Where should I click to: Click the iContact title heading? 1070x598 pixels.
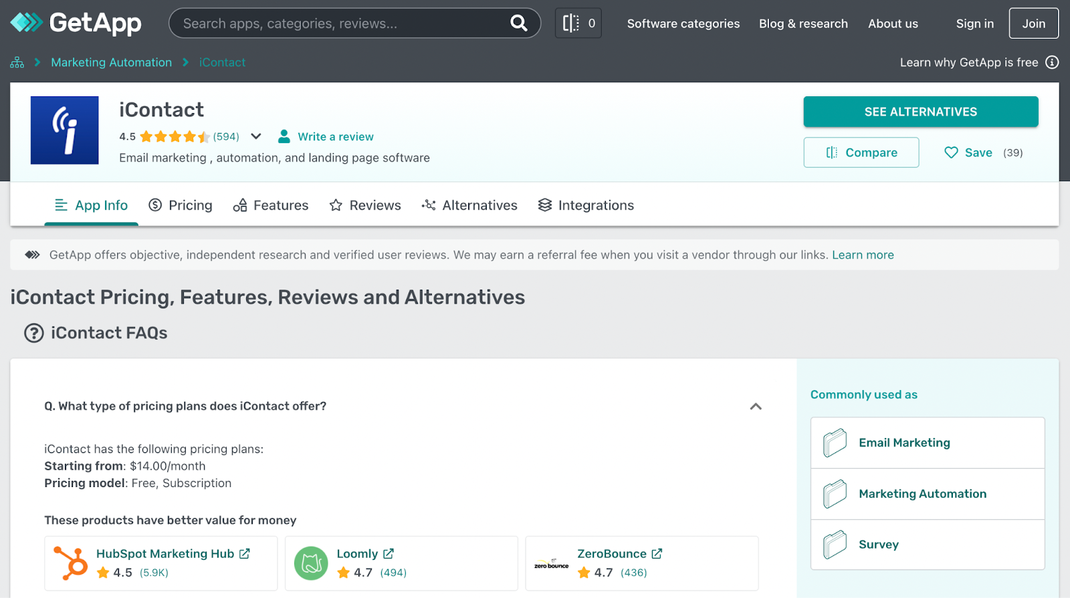click(x=161, y=110)
